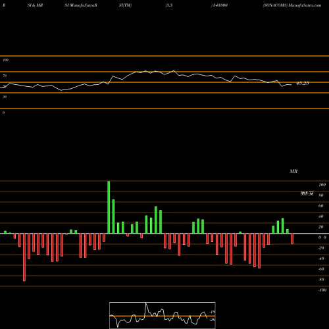Click the 80 label on the MR axis

[321, 195]
